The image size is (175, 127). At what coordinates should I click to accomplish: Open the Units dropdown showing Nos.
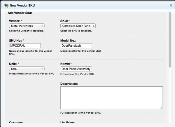[27, 69]
